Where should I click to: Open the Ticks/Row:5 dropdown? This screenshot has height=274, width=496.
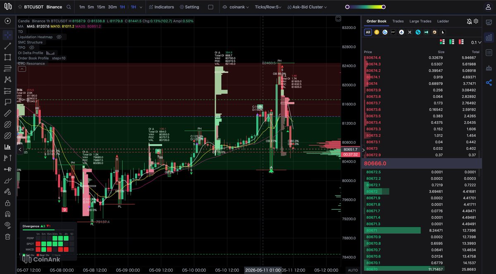pyautogui.click(x=268, y=7)
